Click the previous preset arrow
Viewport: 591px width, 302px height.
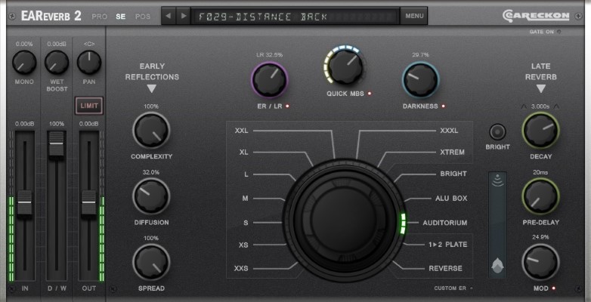169,16
